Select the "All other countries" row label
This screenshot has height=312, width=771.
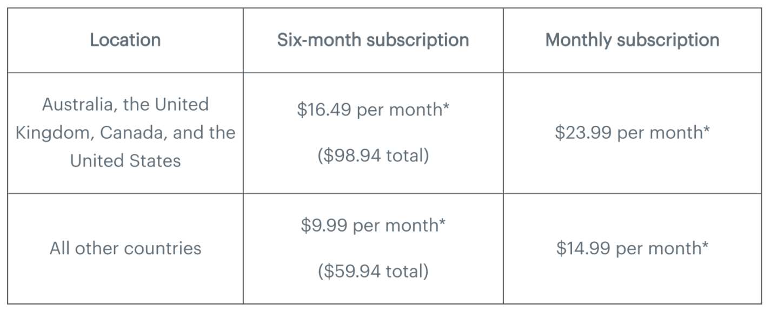tap(125, 248)
